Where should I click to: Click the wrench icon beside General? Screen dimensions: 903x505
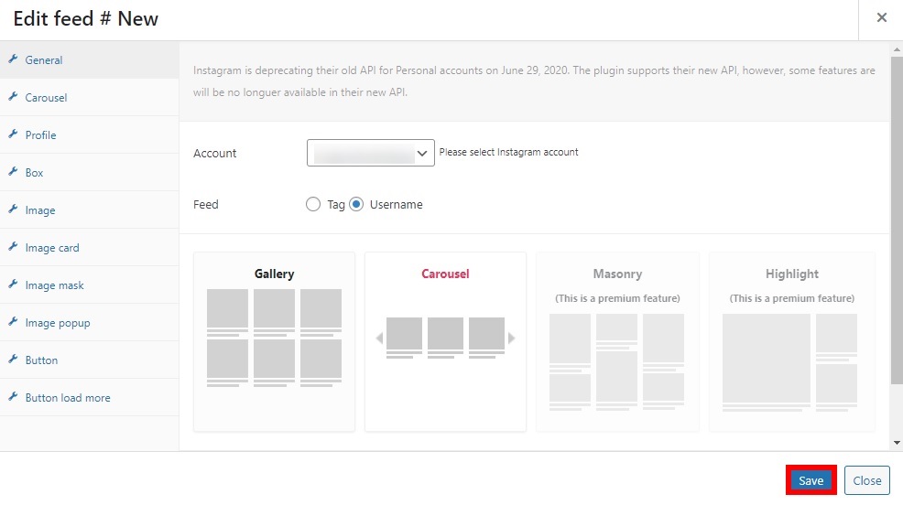coord(13,59)
